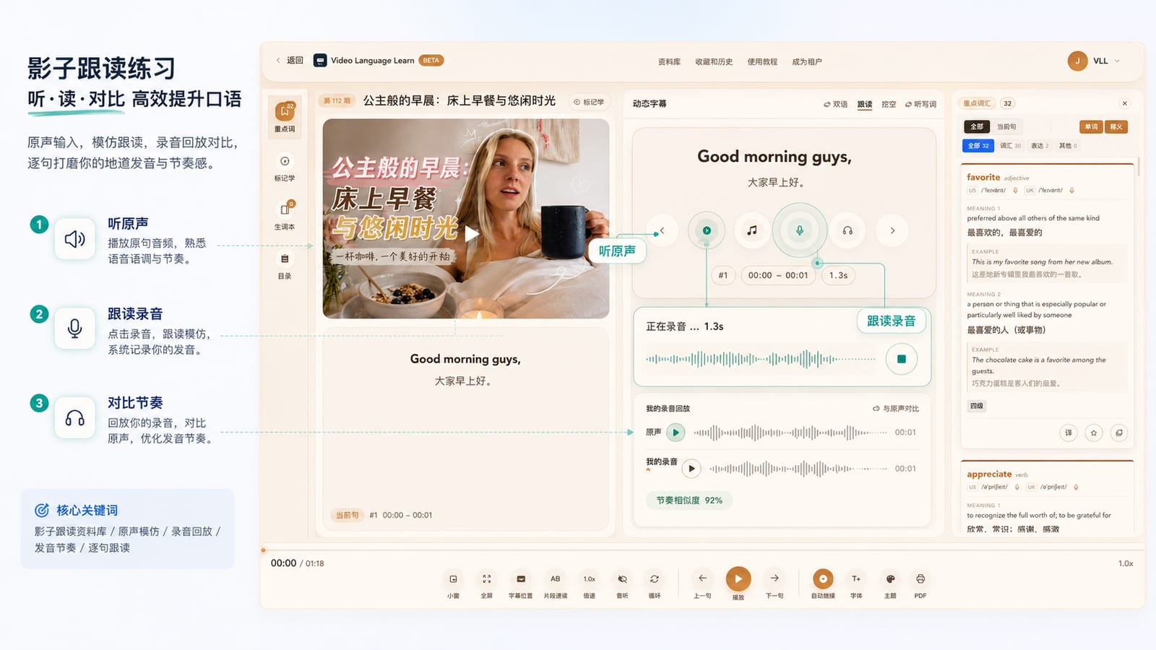Filter by 其他 0 category
The image size is (1156, 650).
(x=1068, y=146)
